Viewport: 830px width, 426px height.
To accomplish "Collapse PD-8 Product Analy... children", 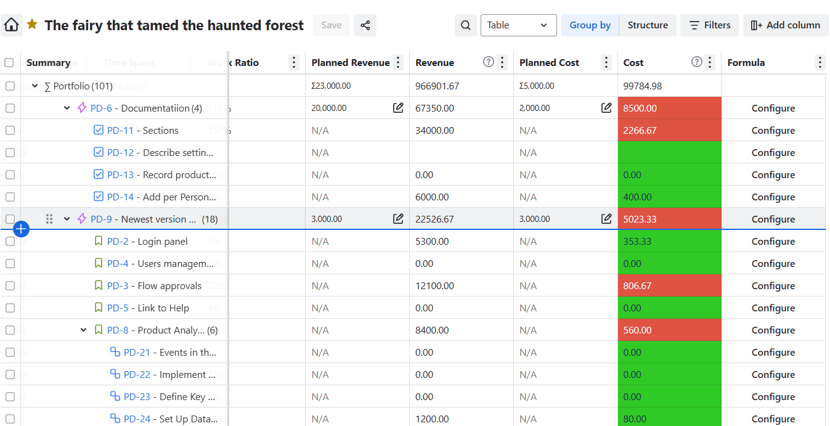I will [x=84, y=330].
